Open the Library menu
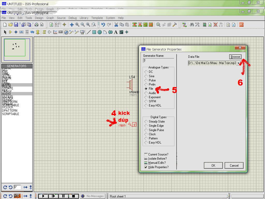Viewport: 265px width, 199px height. [84, 18]
